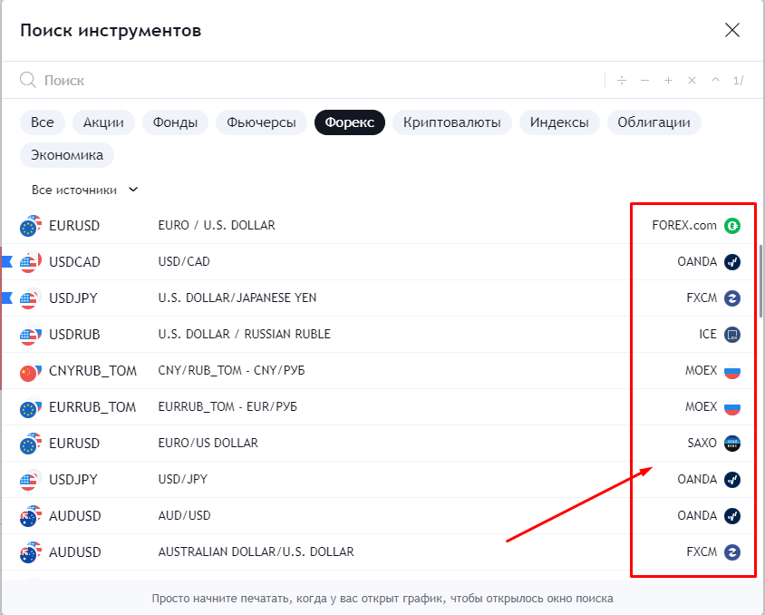This screenshot has height=615, width=765.
Task: Click the OANDA logo in USD/JPY row
Action: coord(731,479)
